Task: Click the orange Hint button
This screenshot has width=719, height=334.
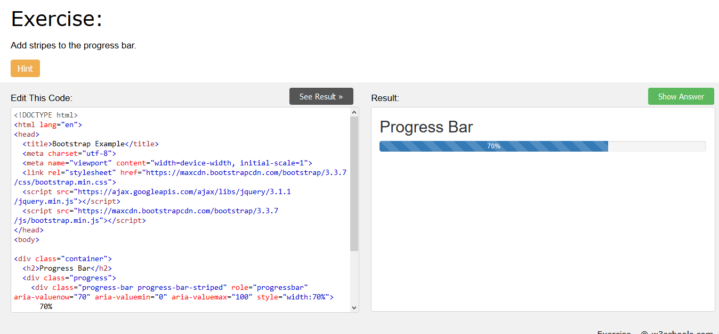Action: (25, 69)
